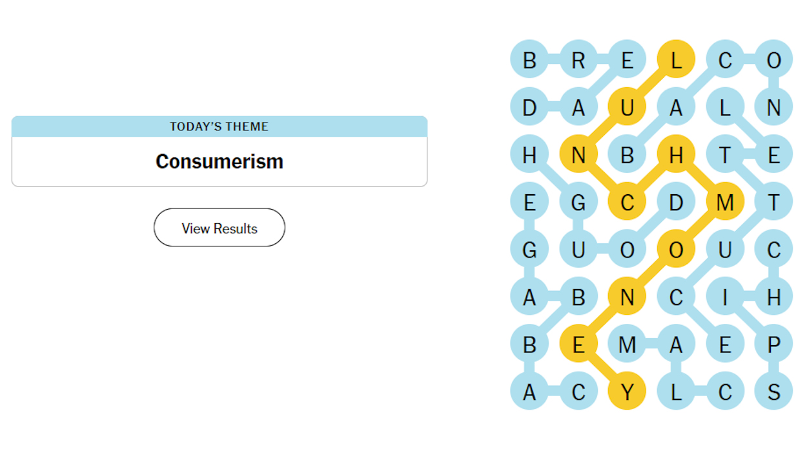Click the yellow C in the fourth row
This screenshot has height=460, width=807.
pos(627,201)
